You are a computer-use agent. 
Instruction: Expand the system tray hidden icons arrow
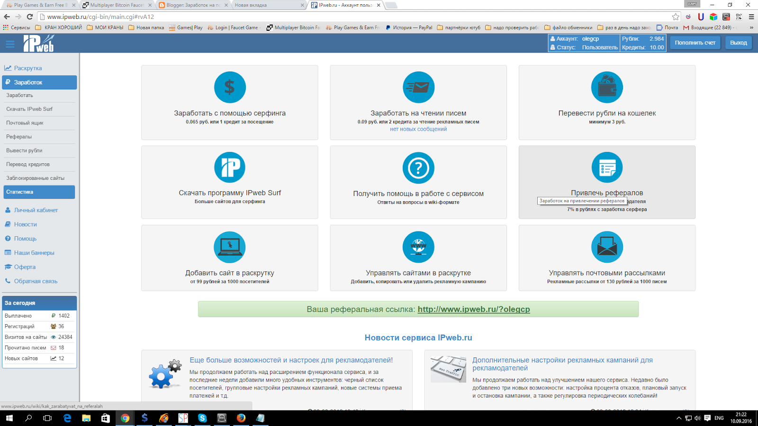[x=678, y=418]
